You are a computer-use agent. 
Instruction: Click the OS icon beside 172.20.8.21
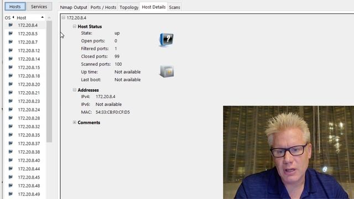tap(11, 92)
